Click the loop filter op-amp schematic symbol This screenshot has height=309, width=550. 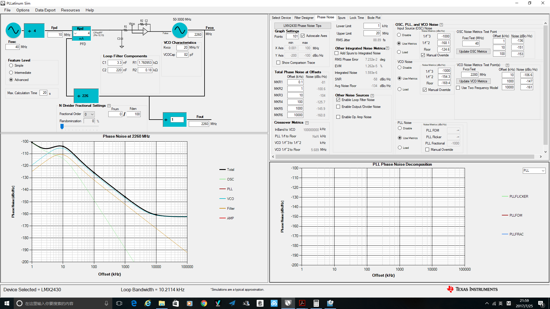pos(145,31)
